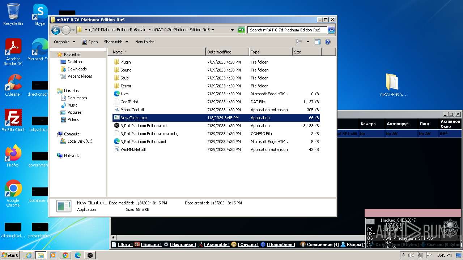Click CCleaner desktop icon
The image size is (463, 260).
click(13, 85)
